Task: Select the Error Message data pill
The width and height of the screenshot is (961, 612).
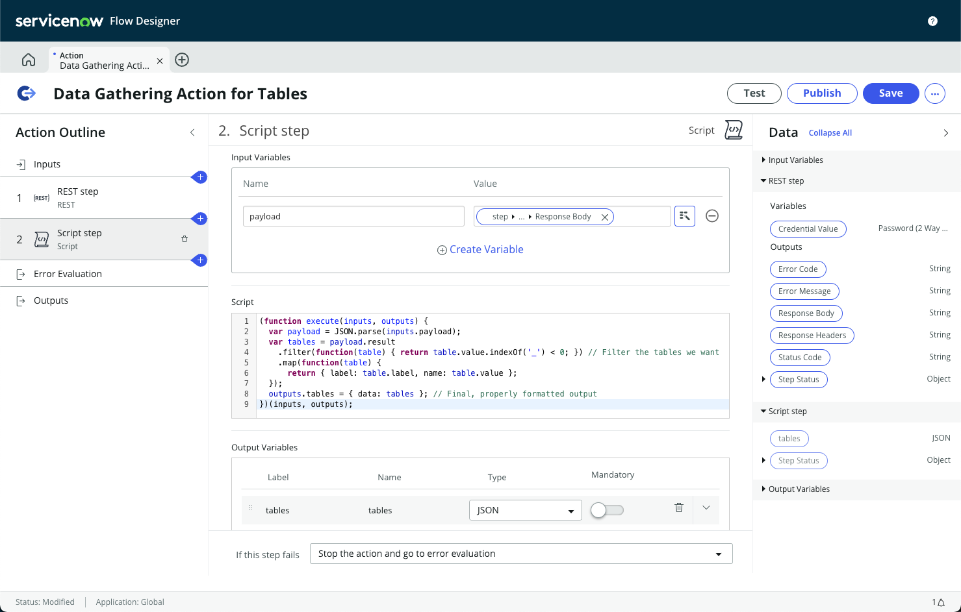Action: (x=804, y=291)
